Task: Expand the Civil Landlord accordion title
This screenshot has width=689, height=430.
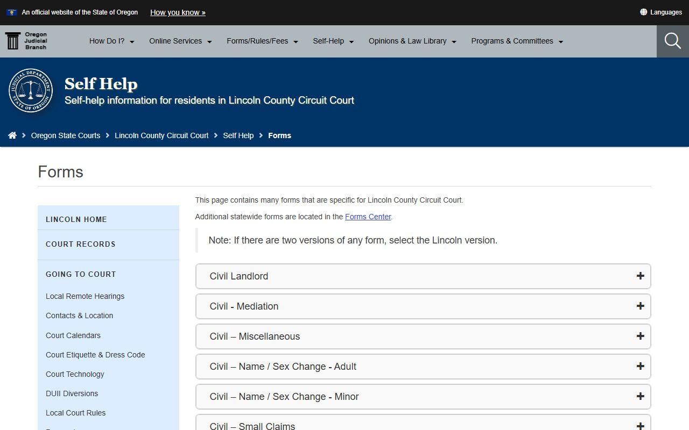Action: tap(239, 276)
